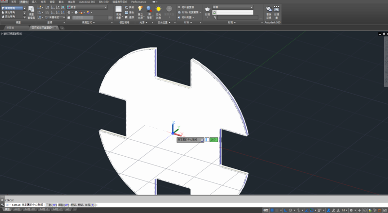Click the 模型 status bar button
388x213 pixels.
tap(266, 210)
